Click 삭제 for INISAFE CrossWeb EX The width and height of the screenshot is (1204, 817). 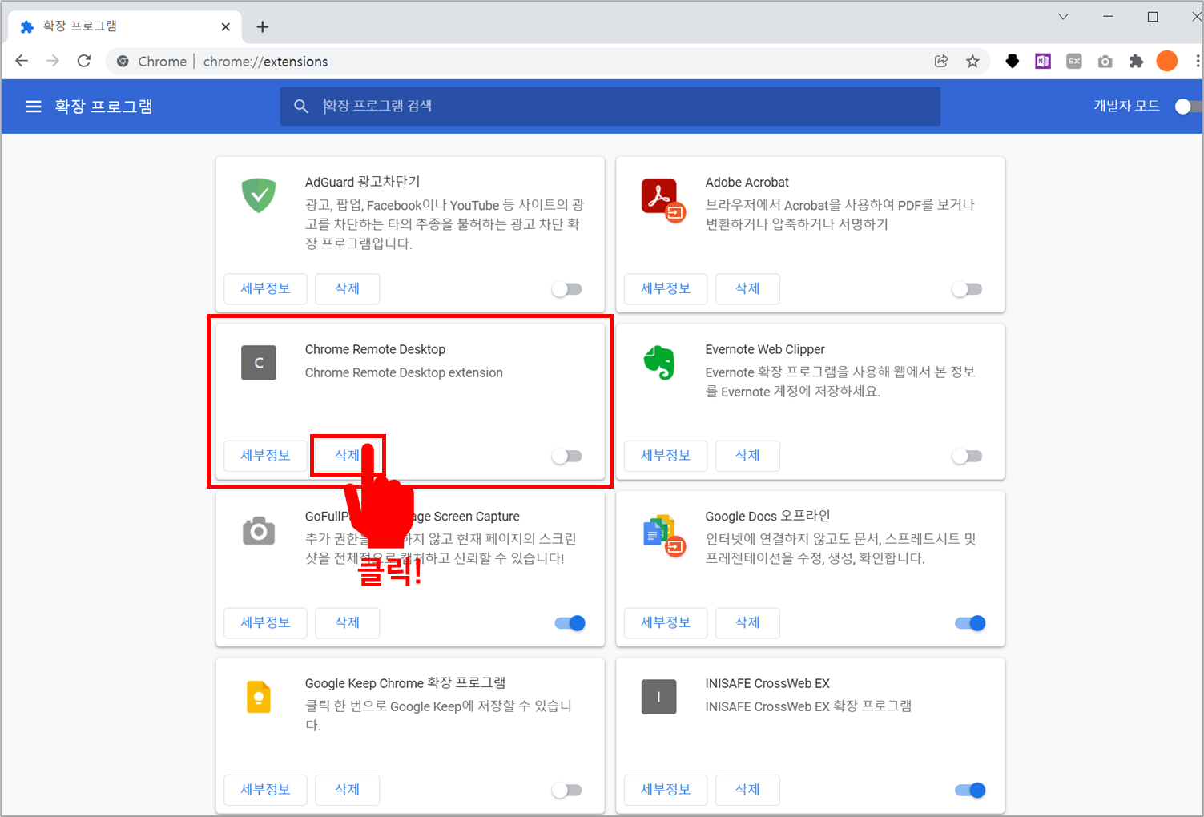747,790
